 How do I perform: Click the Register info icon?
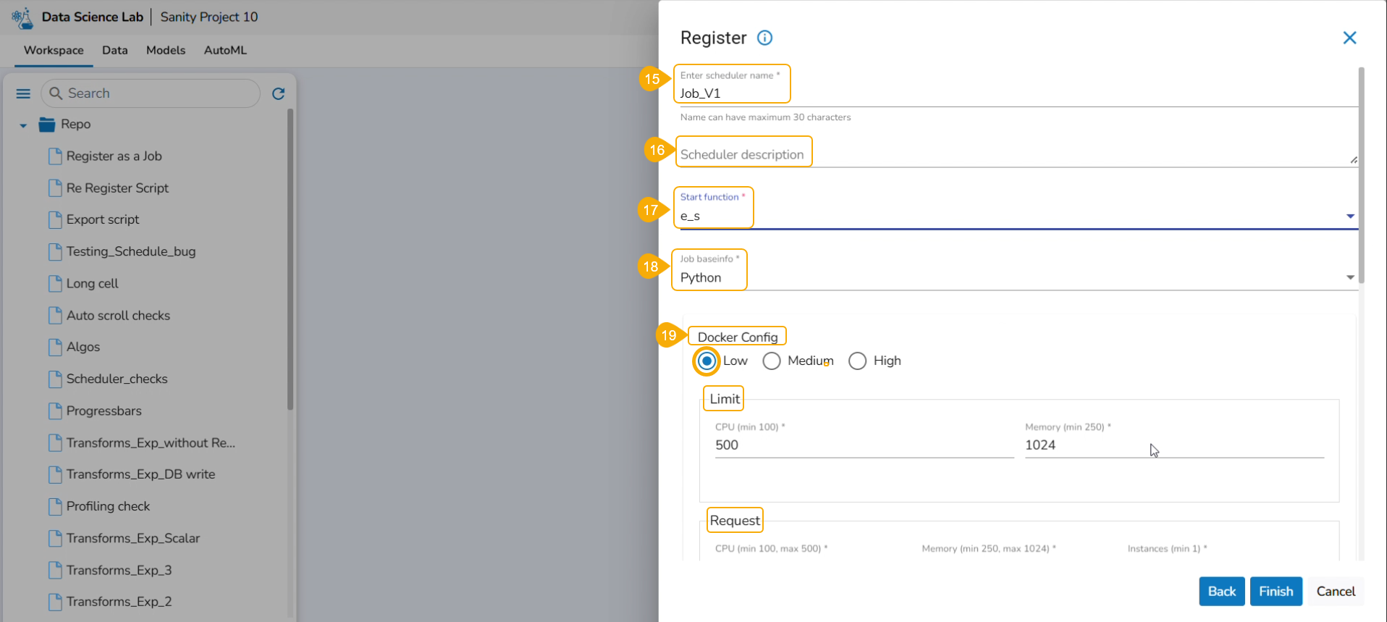point(764,38)
